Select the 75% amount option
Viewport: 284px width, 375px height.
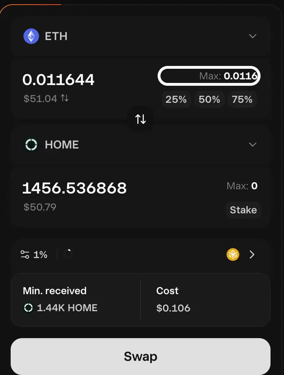(242, 99)
